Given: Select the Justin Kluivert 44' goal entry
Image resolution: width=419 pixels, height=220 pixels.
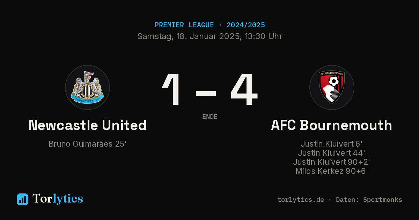Looking at the screenshot, I should coord(331,153).
